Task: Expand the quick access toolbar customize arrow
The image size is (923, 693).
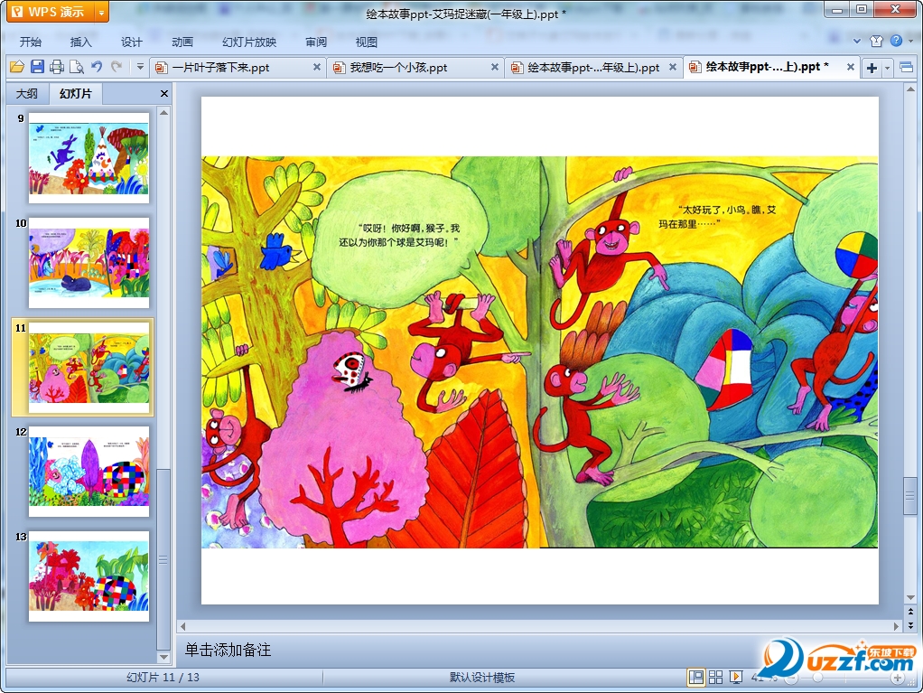Action: (140, 67)
